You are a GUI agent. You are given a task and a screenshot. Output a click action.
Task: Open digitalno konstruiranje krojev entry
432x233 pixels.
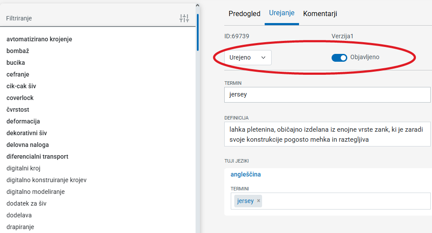click(x=47, y=180)
